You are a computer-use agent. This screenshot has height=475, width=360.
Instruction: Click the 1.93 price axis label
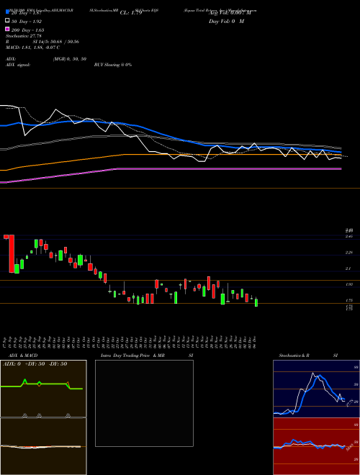point(348,284)
